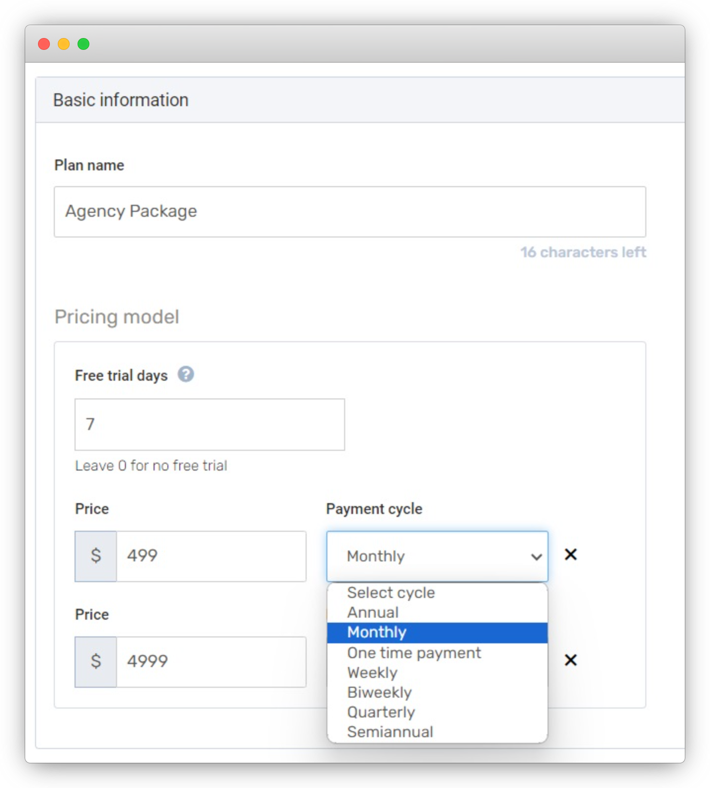Click the Plan name label
This screenshot has height=788, width=710.
[89, 165]
